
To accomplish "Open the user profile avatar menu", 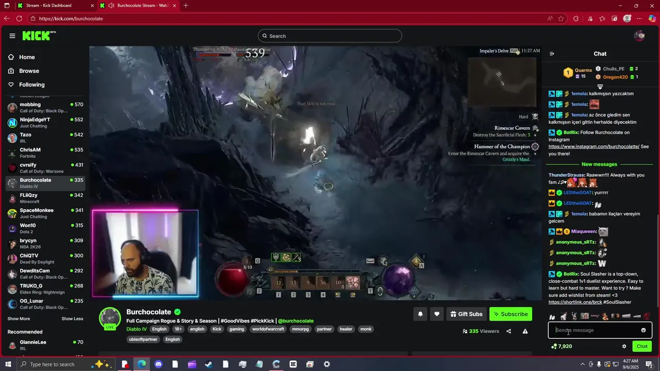I will click(x=639, y=36).
